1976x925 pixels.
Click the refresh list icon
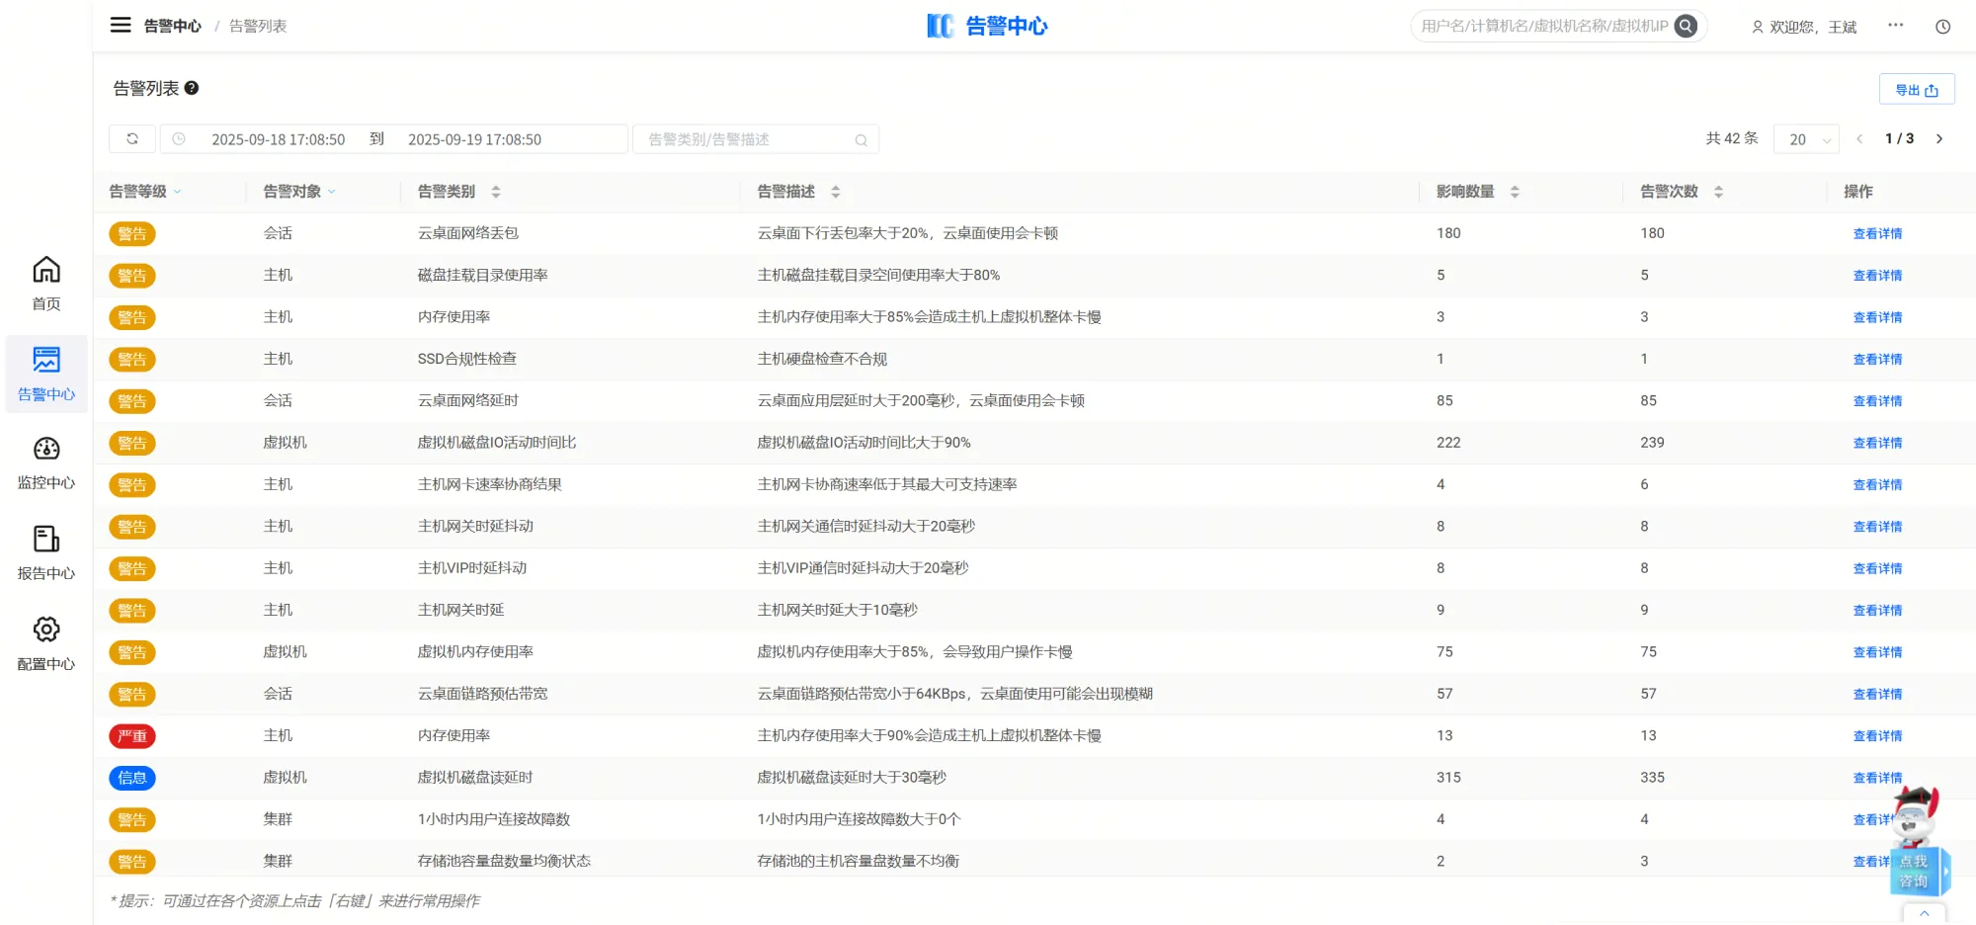coord(132,139)
